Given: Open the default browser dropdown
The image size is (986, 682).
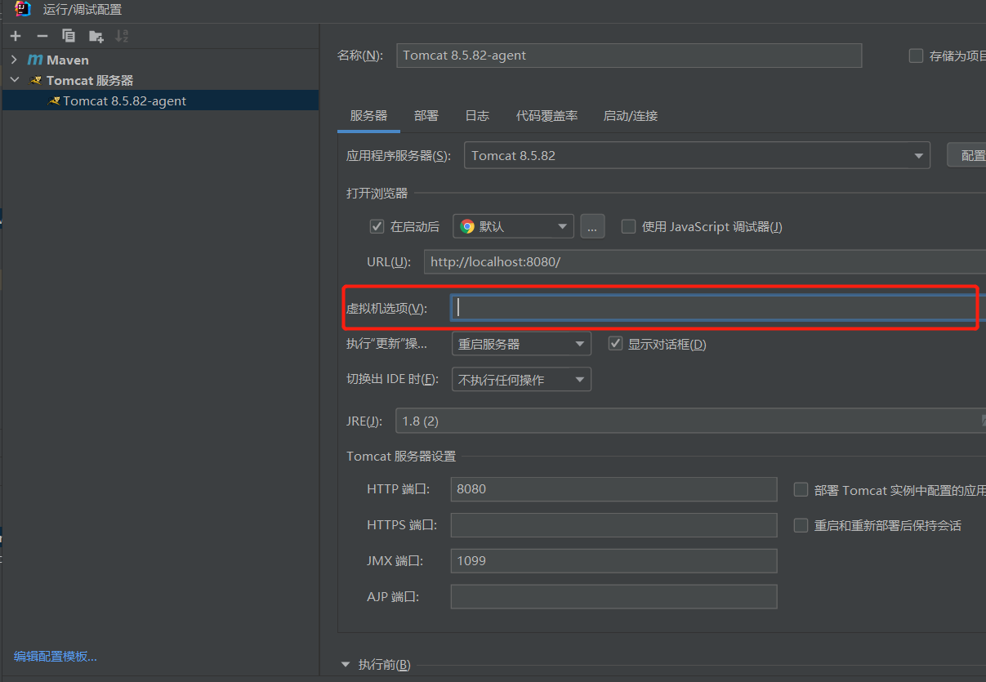Looking at the screenshot, I should [514, 227].
